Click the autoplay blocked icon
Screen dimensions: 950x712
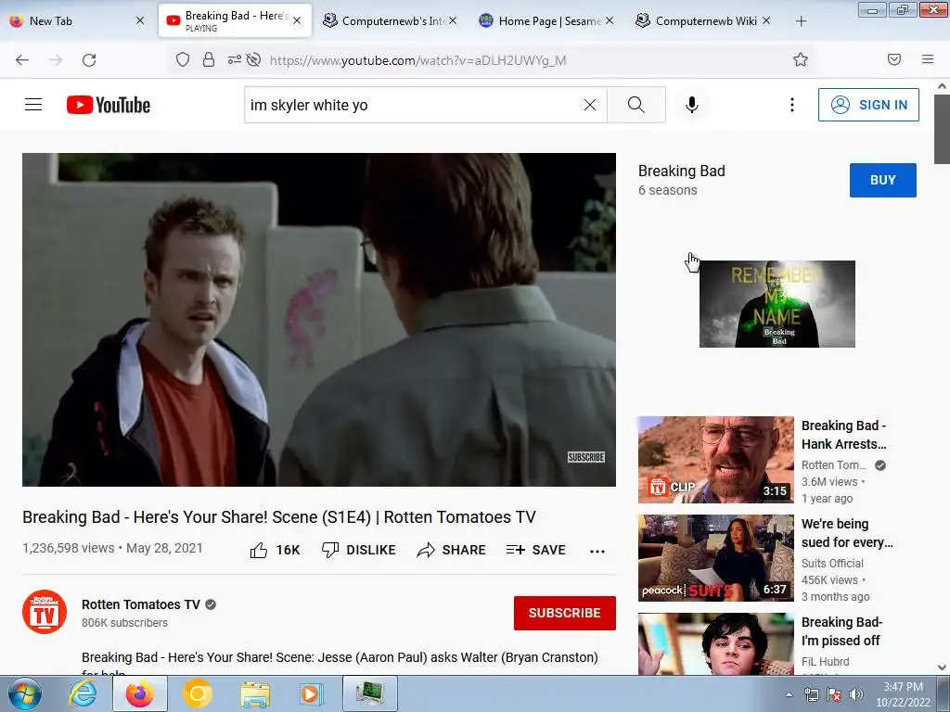(254, 59)
